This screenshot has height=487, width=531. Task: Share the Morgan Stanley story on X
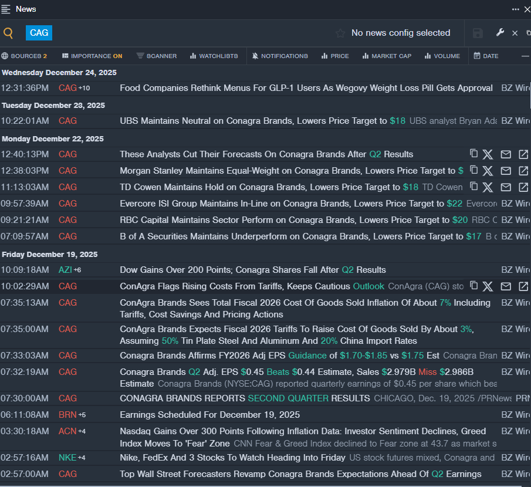488,171
